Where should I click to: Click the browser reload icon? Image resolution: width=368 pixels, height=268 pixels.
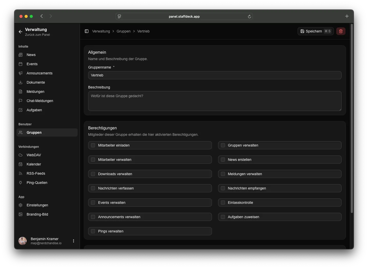click(249, 16)
